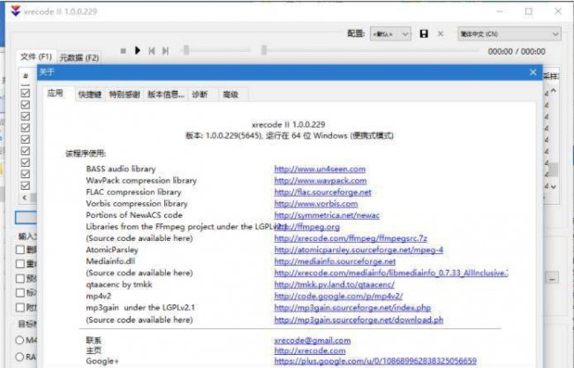Open the language dropdown showing 简体中文 (CN)
Screen dimensions: 574x368
(x=509, y=34)
